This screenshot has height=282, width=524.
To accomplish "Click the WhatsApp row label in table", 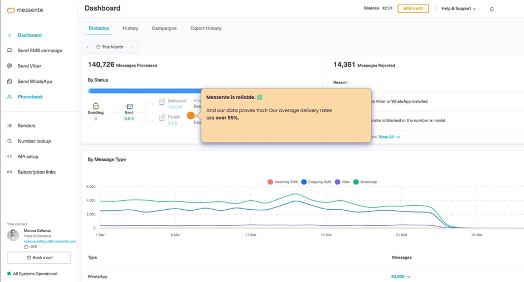I will pos(97,276).
